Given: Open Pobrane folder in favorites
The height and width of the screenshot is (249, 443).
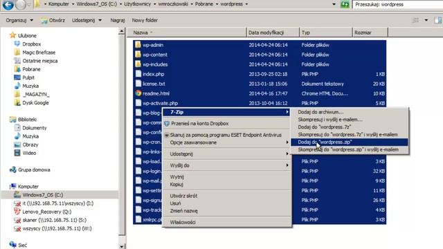Looking at the screenshot, I should coord(31,69).
